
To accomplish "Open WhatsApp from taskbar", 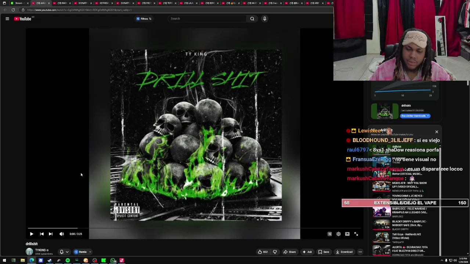I will (x=113, y=261).
